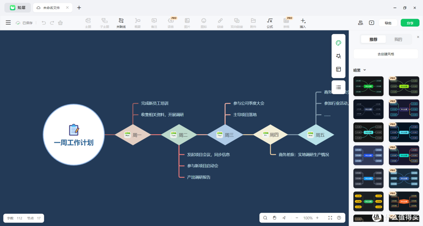Viewport: 423px width, 226px height.
Task: Select the 关联线 relationship line tool
Action: point(121,23)
